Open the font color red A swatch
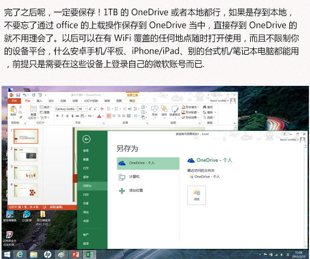The width and height of the screenshot is (310, 259). coord(99,116)
